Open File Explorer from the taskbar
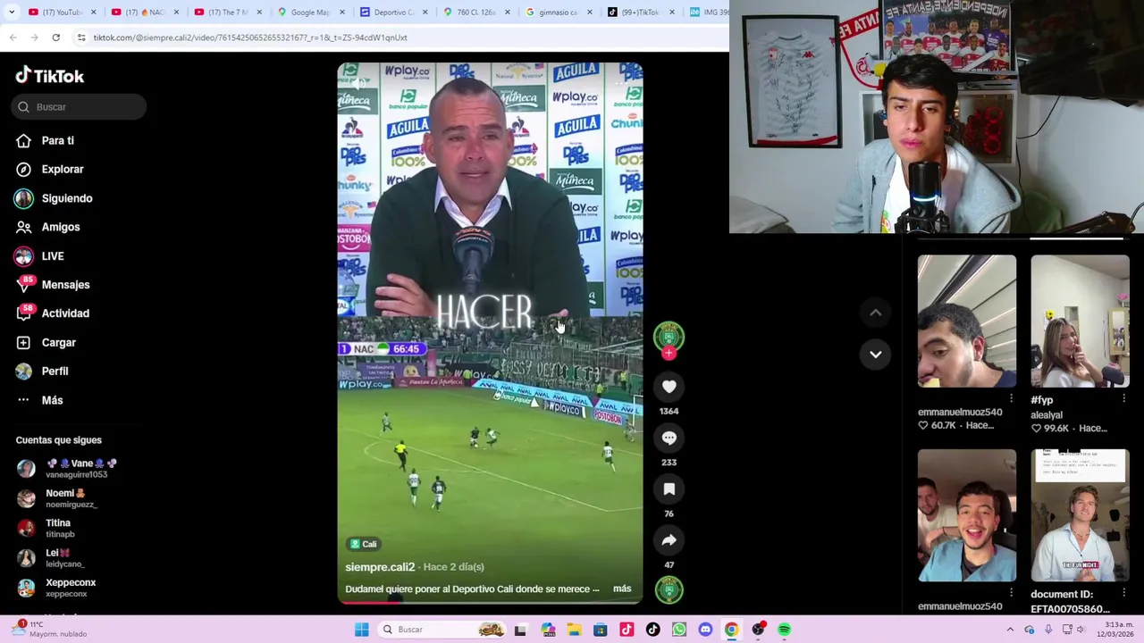The width and height of the screenshot is (1144, 643). 574,630
